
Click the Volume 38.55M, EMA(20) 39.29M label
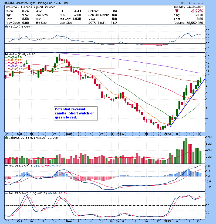[x=33, y=138]
